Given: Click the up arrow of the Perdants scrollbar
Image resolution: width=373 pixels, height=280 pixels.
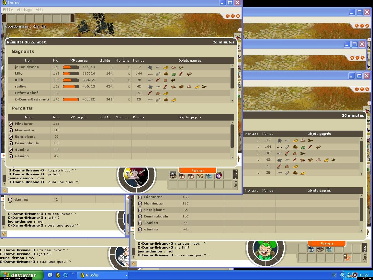Looking at the screenshot, I should 232,122.
